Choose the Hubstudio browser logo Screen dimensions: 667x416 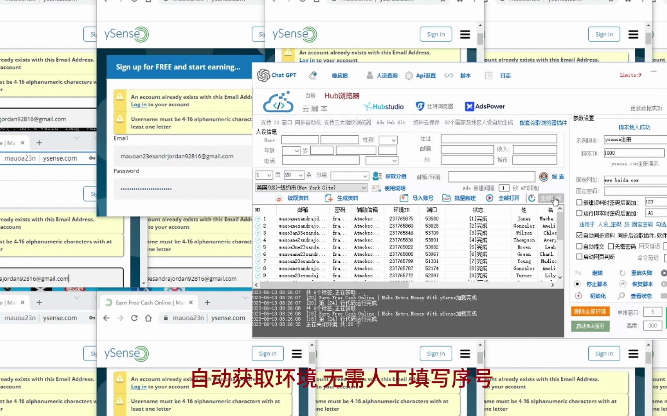383,106
